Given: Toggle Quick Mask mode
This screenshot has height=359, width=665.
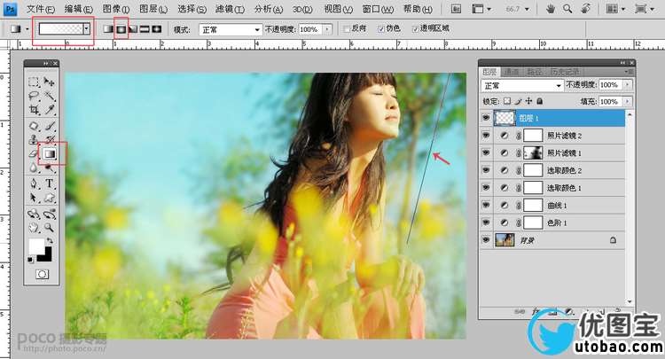Looking at the screenshot, I should (x=42, y=274).
